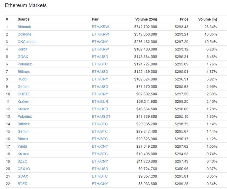Open ETH/EUR pair for Kraken
This screenshot has width=227, height=189.
100,102
